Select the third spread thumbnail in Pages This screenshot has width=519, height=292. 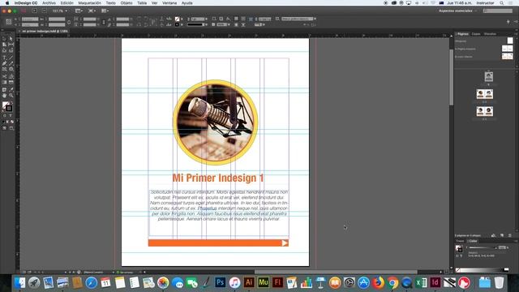point(485,111)
